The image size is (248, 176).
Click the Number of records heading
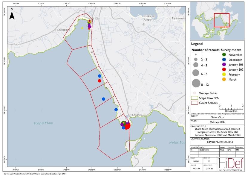(206, 50)
